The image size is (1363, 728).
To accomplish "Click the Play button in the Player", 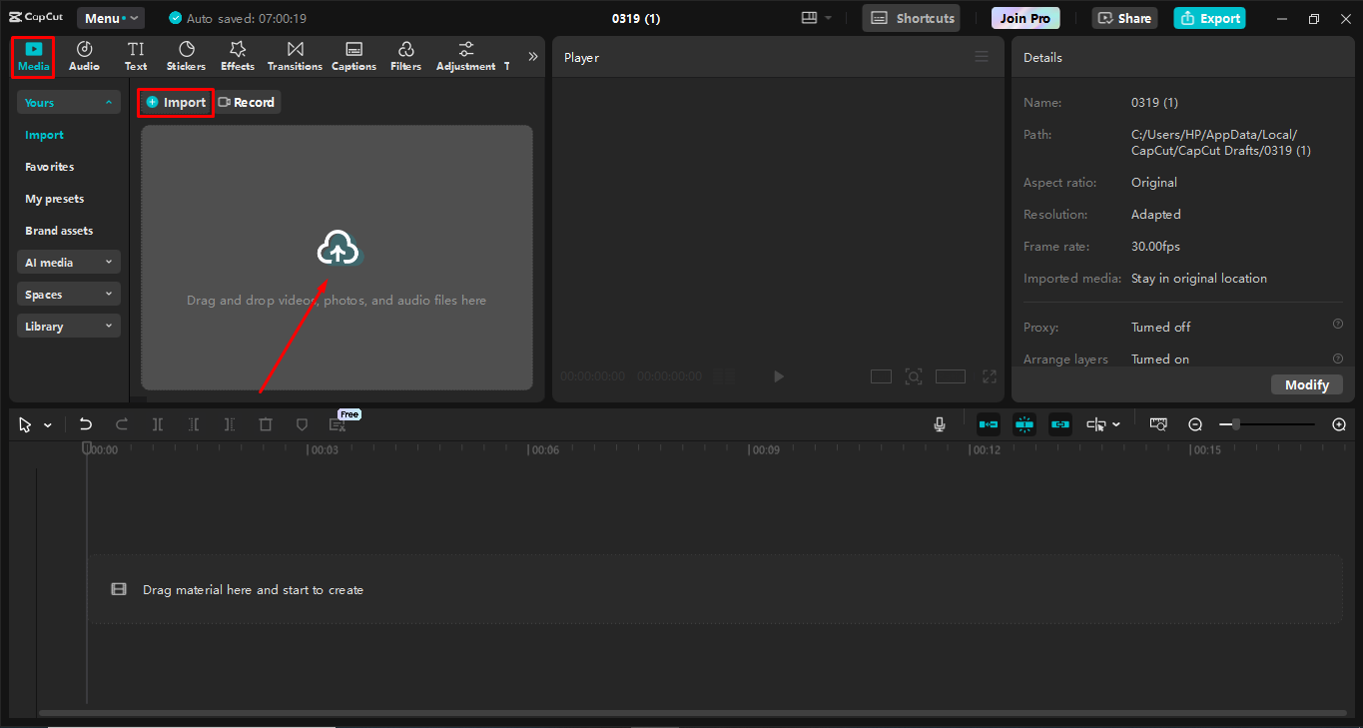I will [x=778, y=375].
